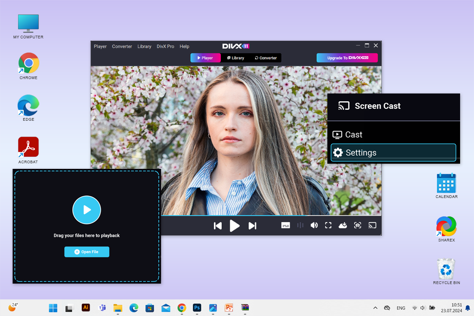Switch to the Player tab button
Screen dimensions: 474x316
pos(206,58)
